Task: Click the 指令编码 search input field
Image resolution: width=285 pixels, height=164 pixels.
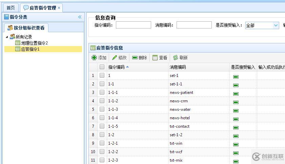Action: pyautogui.click(x=134, y=25)
